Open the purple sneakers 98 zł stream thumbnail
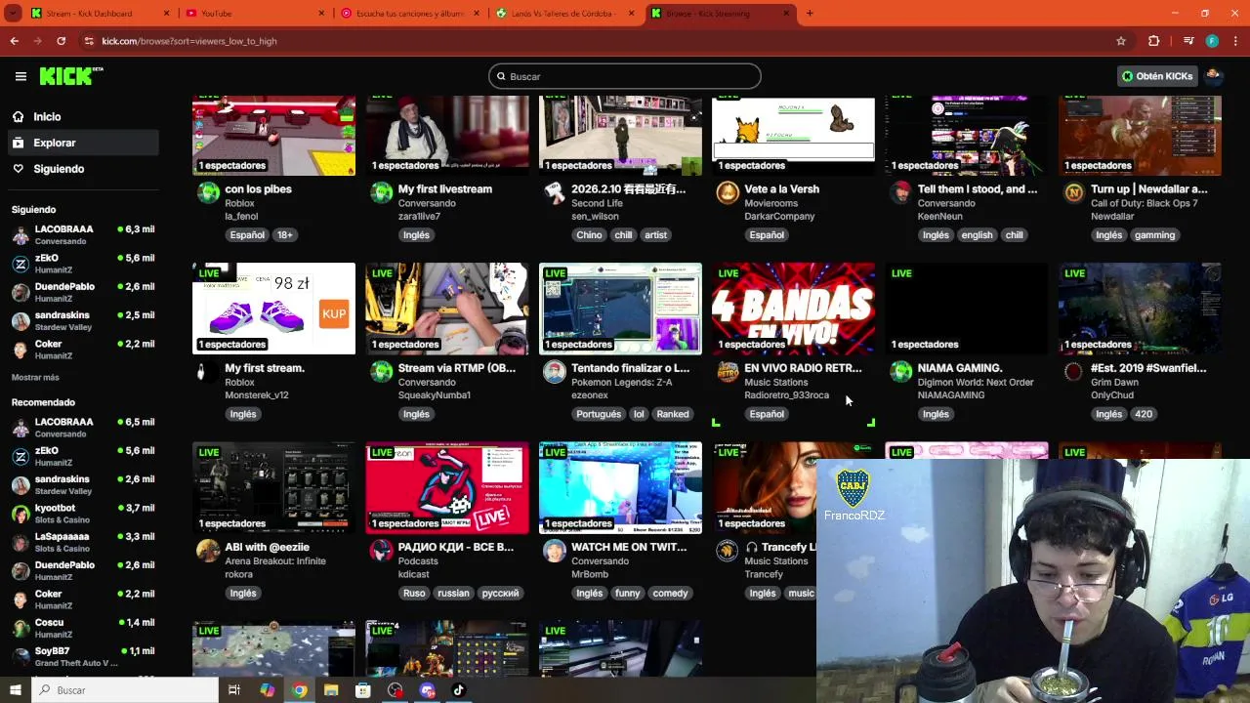Viewport: 1250px width, 703px height. pyautogui.click(x=273, y=309)
